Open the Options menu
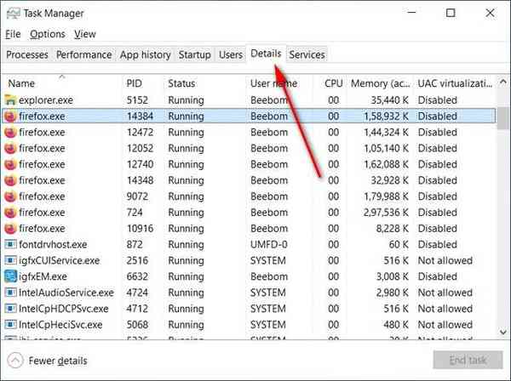 [47, 34]
